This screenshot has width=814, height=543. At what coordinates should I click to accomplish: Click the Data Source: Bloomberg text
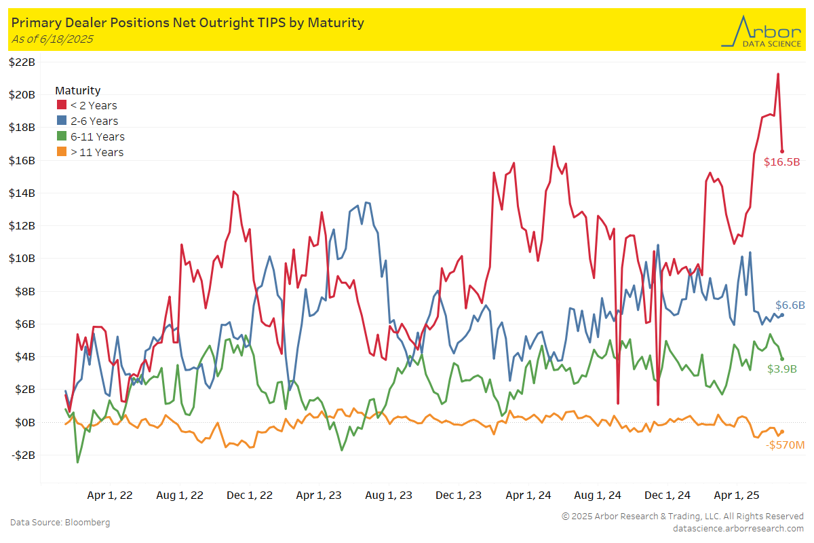60,523
